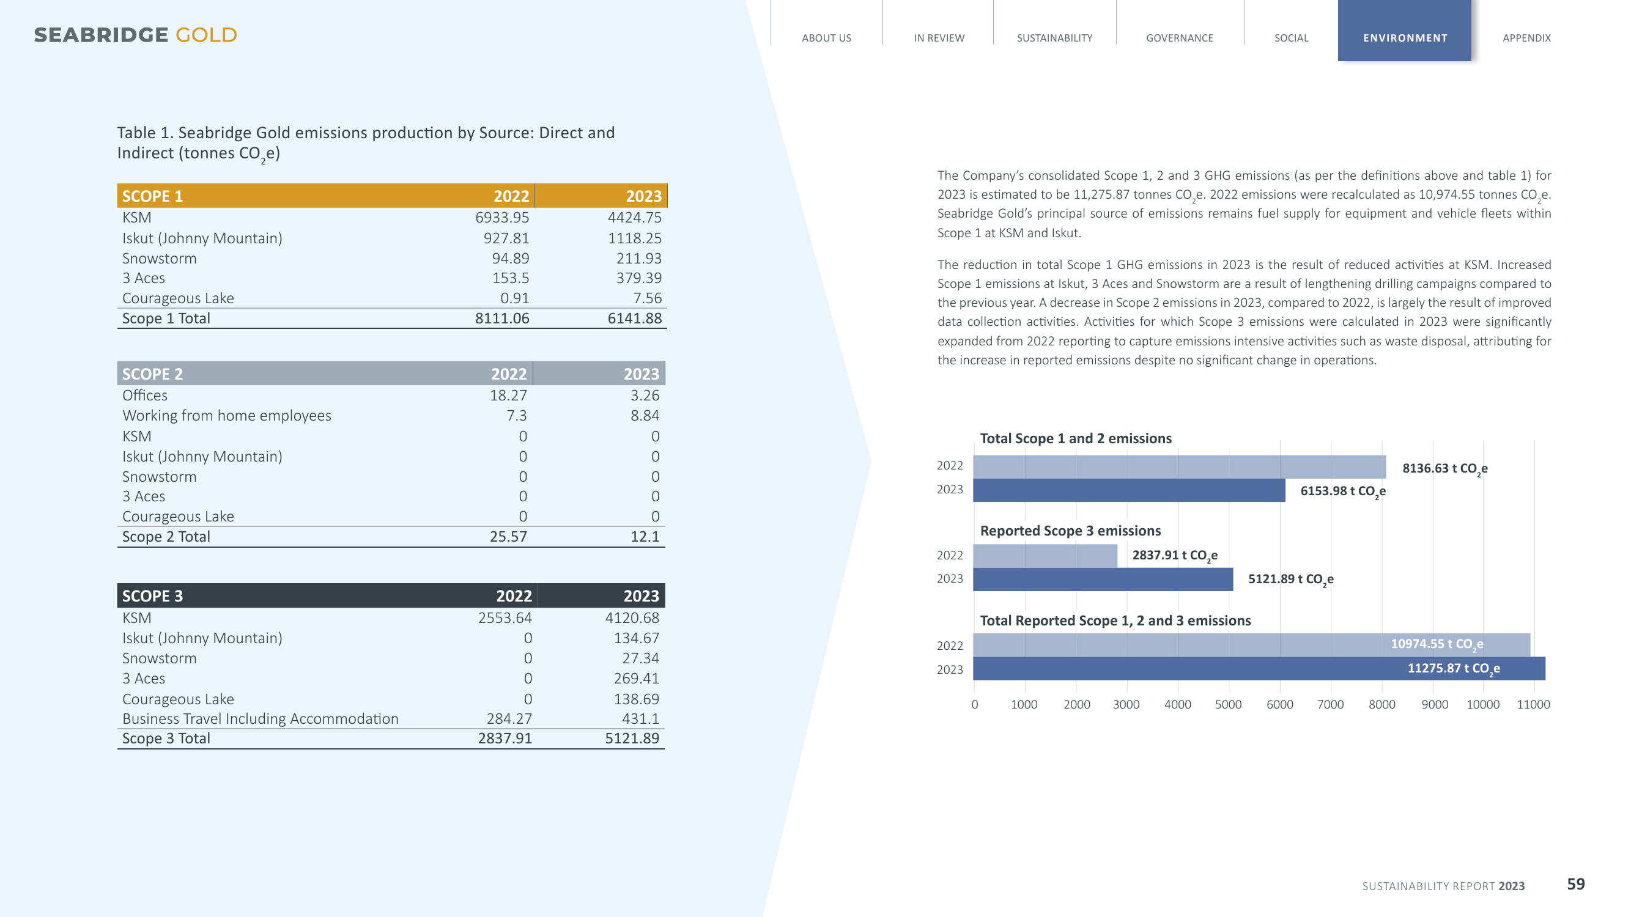Click 3 Aces value 379.39
1631x917 pixels.
pyautogui.click(x=639, y=278)
